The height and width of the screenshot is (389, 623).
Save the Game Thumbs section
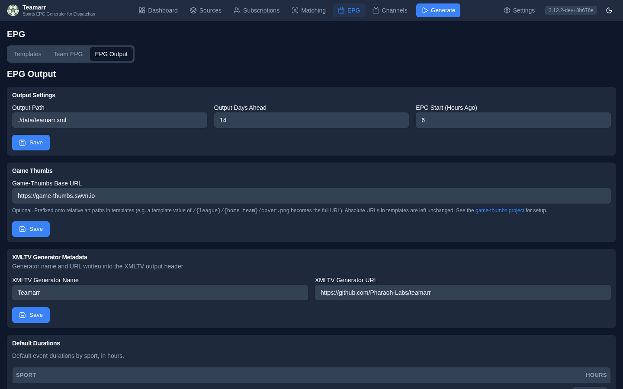pyautogui.click(x=31, y=229)
